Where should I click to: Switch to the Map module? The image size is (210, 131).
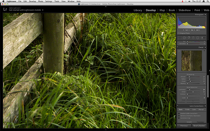[162, 10]
